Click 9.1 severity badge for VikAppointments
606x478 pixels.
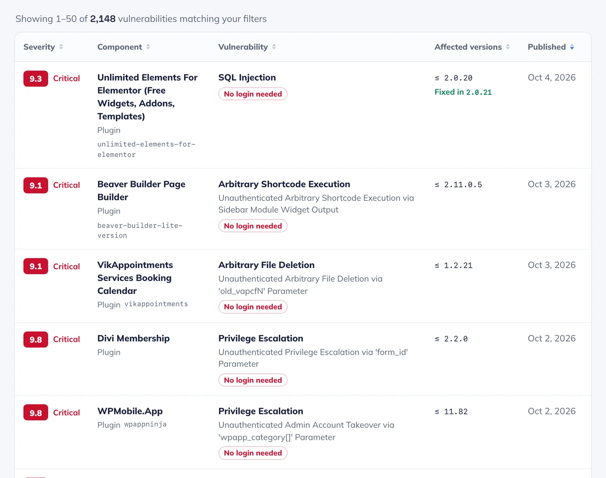click(x=35, y=266)
